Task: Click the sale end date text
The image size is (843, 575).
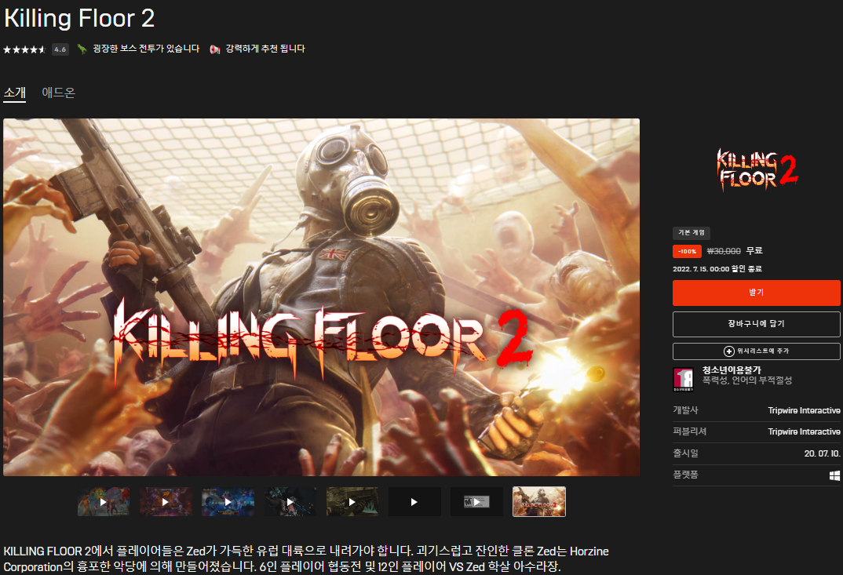Action: (x=717, y=269)
